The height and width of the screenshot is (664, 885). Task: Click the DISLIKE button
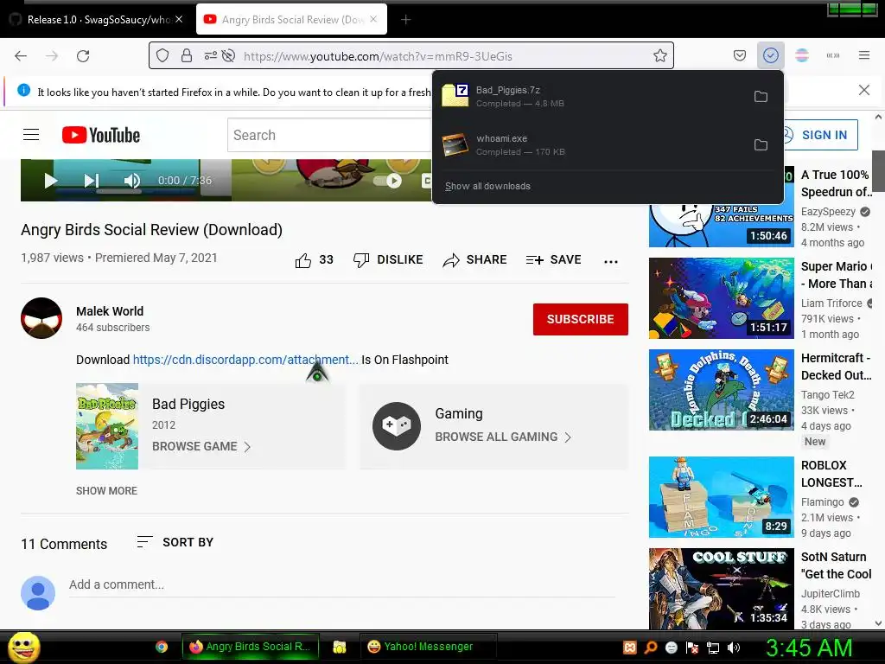388,259
